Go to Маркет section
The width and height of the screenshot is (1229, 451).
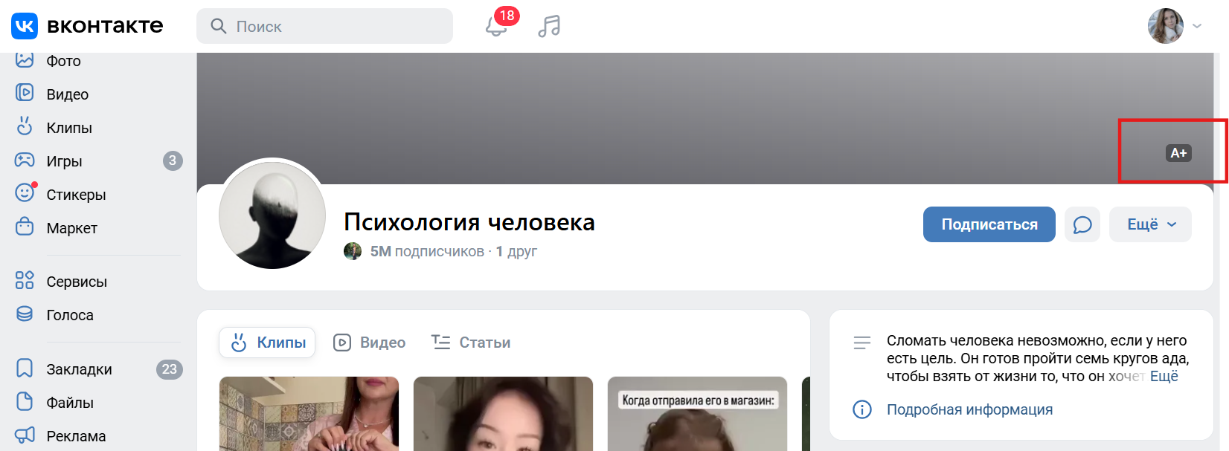pos(71,228)
